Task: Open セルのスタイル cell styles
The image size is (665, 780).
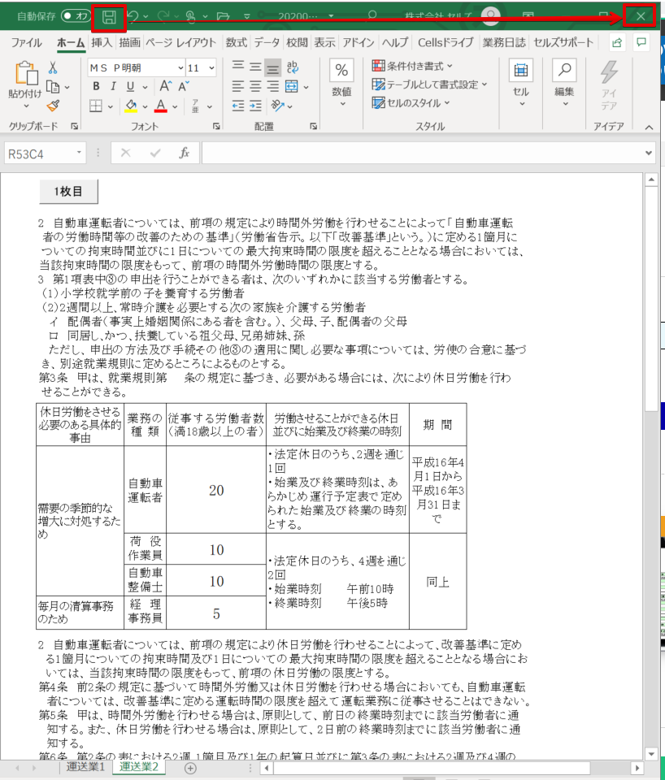Action: pos(411,103)
